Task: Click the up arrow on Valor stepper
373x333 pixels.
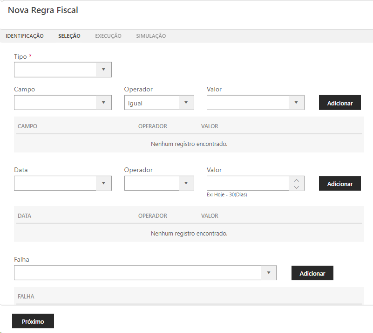Action: coord(297,180)
